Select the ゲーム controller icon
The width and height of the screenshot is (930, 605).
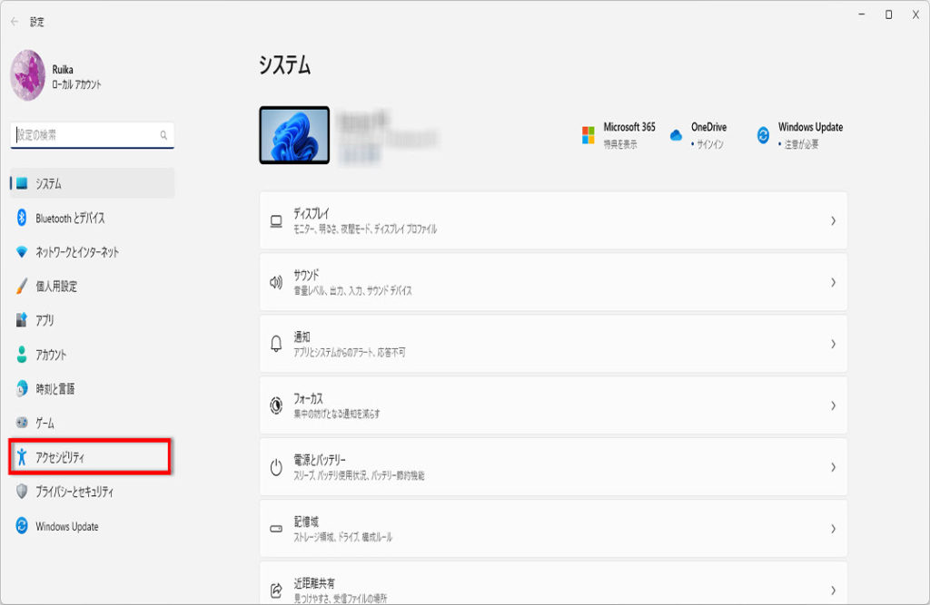23,424
